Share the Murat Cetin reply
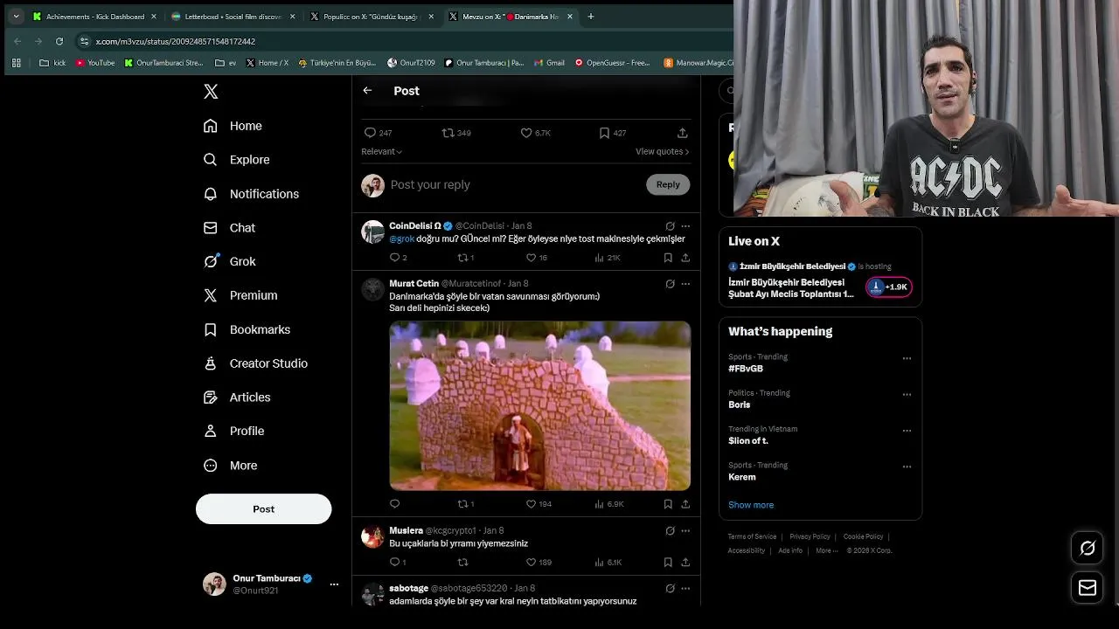Screen dimensions: 1119x629 click(x=685, y=504)
